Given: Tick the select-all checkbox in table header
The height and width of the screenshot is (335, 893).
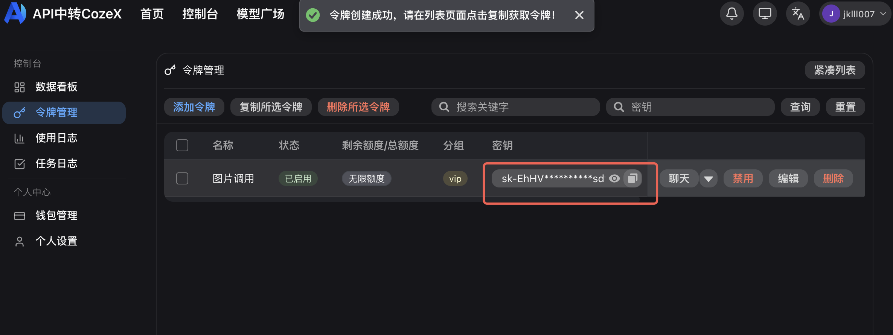Looking at the screenshot, I should click(182, 145).
